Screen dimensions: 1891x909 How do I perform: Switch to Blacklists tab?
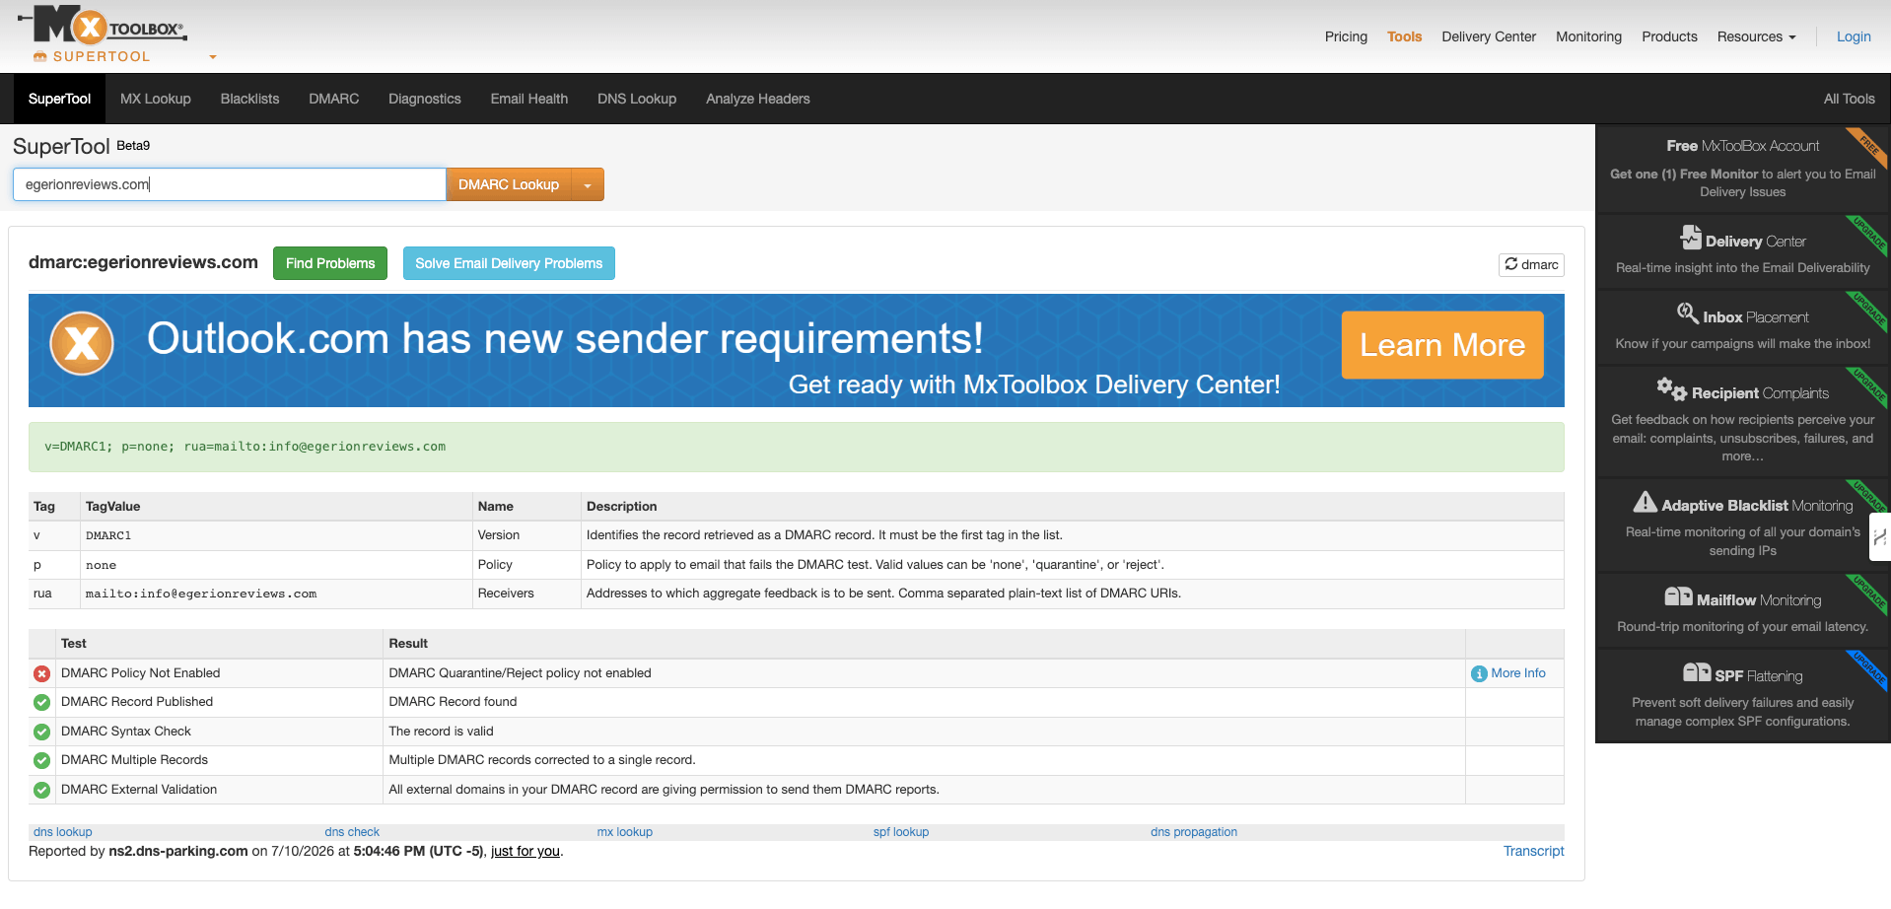click(249, 99)
